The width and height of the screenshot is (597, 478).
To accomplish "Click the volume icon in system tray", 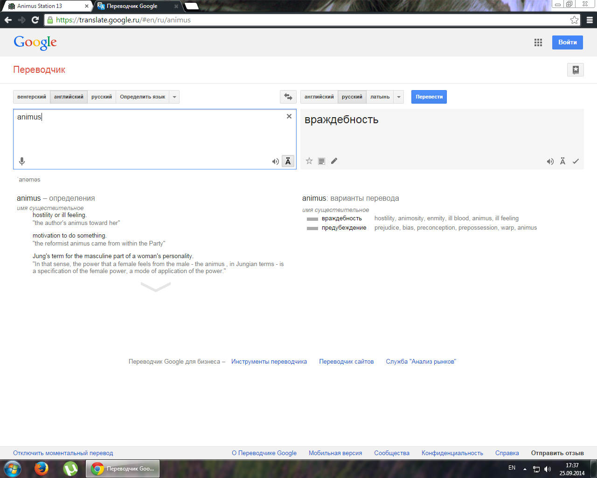I will 548,469.
